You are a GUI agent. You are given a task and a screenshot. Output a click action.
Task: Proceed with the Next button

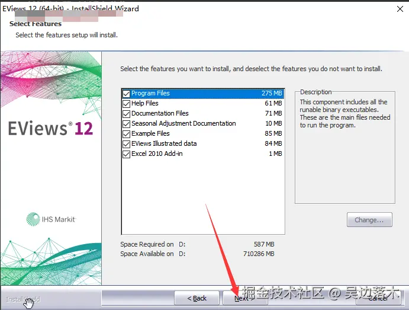pyautogui.click(x=245, y=298)
